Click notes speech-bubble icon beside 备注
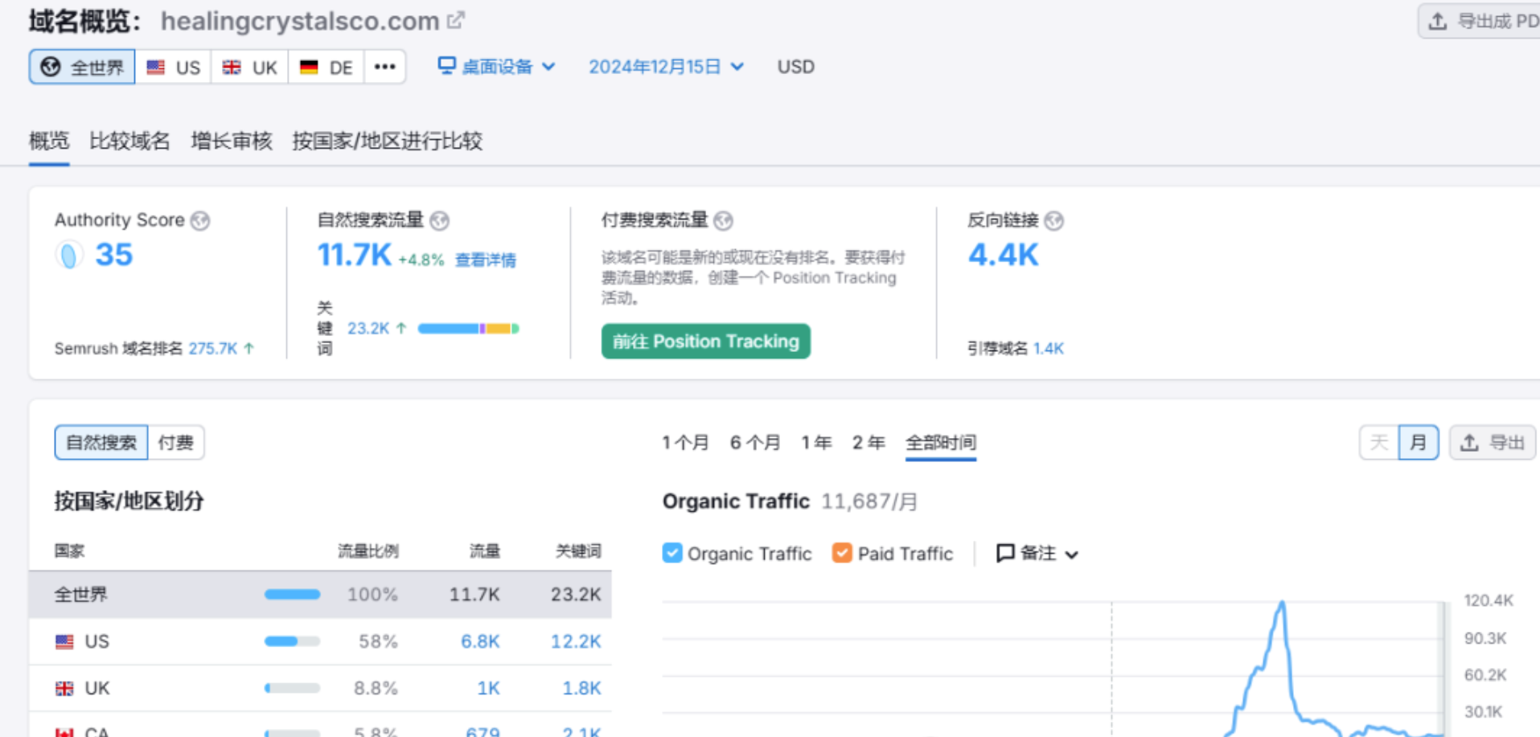Viewport: 1540px width, 737px height. pyautogui.click(x=1005, y=553)
